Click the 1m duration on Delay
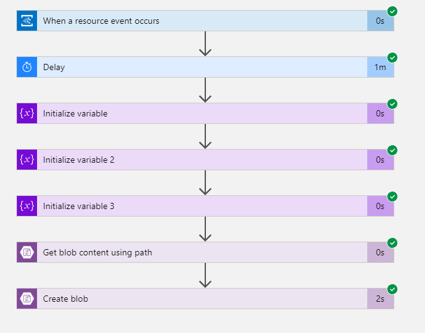 pyautogui.click(x=380, y=67)
